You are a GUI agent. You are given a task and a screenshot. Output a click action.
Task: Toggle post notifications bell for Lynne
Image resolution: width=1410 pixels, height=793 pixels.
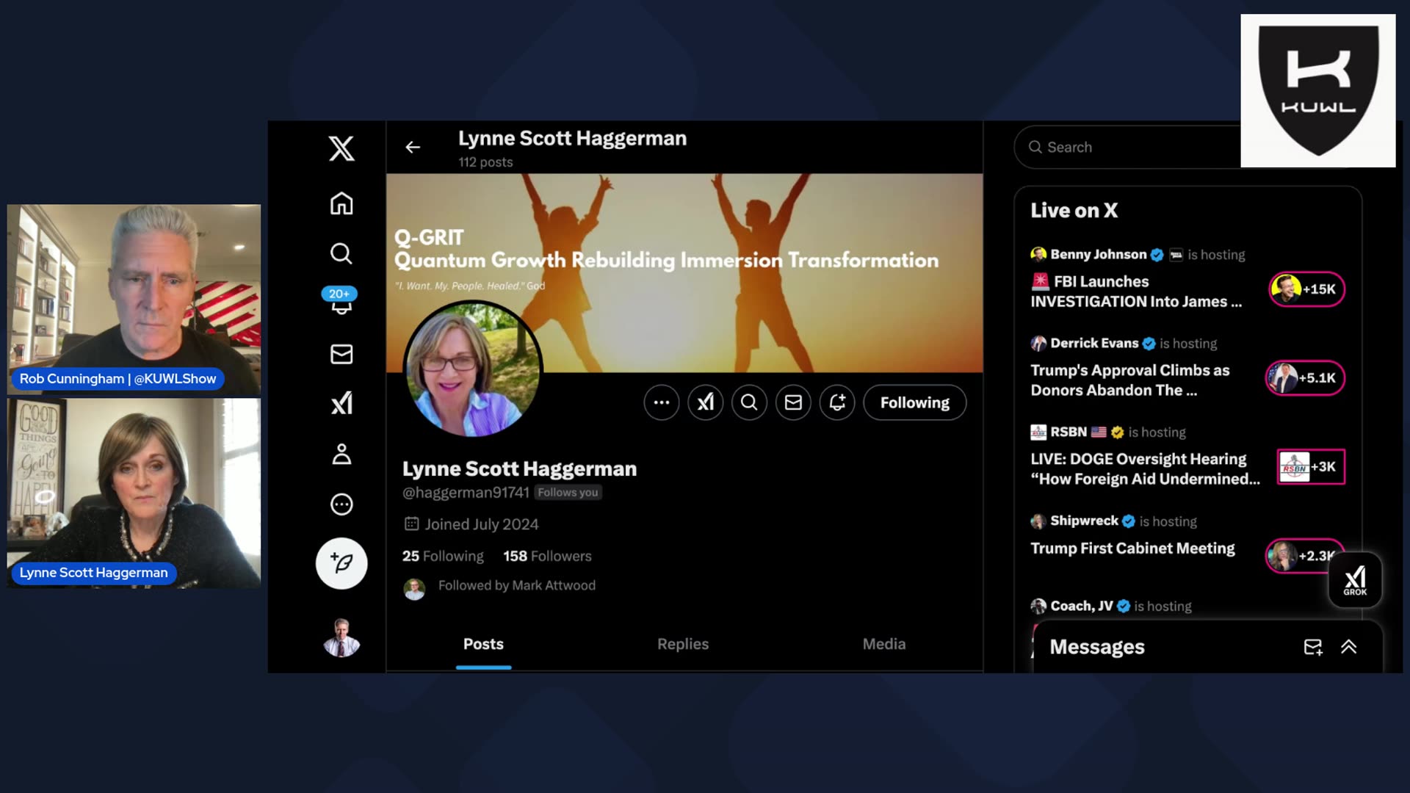pyautogui.click(x=837, y=402)
